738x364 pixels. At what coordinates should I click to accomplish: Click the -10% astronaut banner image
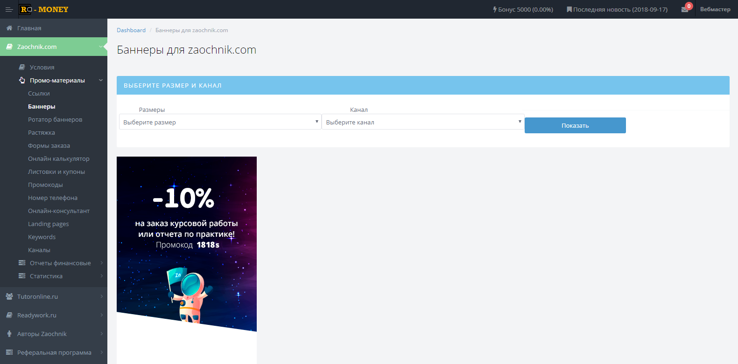click(187, 242)
